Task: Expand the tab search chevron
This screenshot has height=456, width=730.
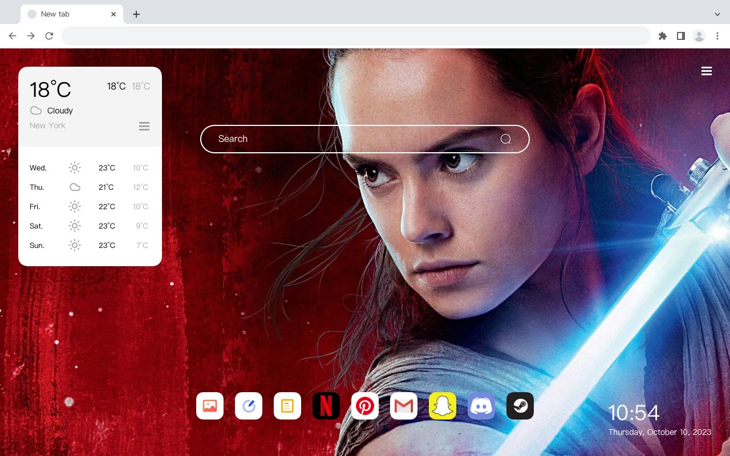Action: pos(717,14)
